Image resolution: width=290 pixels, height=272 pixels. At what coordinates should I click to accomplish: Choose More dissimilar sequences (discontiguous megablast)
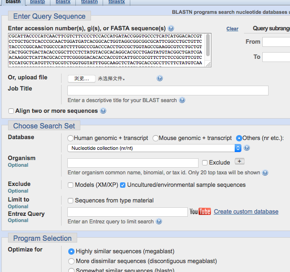tap(71, 261)
